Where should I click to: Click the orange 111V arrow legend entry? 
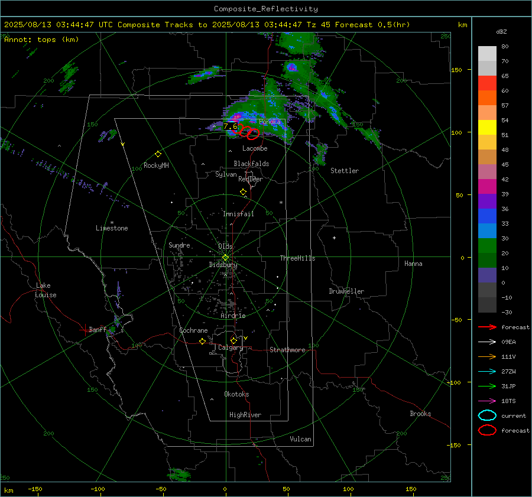[x=487, y=356]
